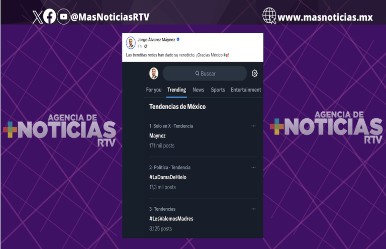
Task: Open the Sports tab
Action: tap(218, 90)
